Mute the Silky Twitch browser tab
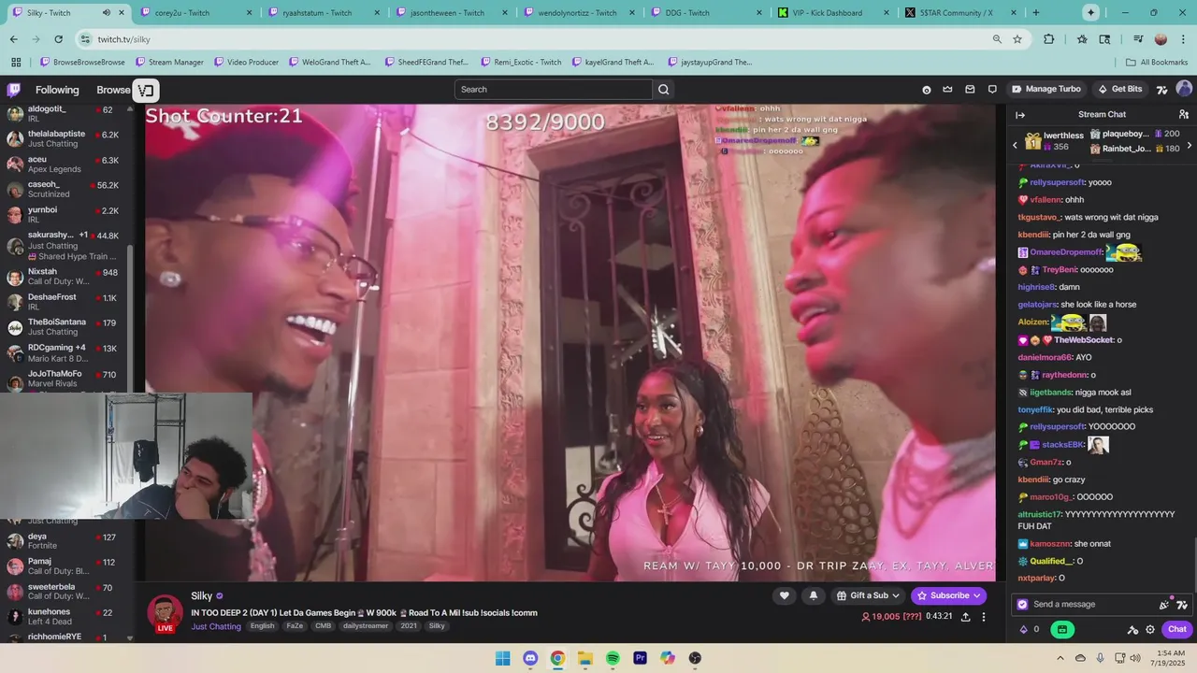This screenshot has height=673, width=1197. tap(106, 13)
